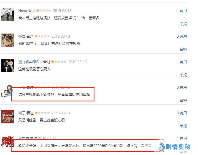Click 举报 for the 禁播 comment
The height and width of the screenshot is (155, 198).
pos(183,101)
